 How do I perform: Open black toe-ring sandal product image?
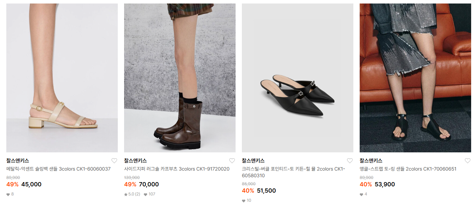click(415, 78)
